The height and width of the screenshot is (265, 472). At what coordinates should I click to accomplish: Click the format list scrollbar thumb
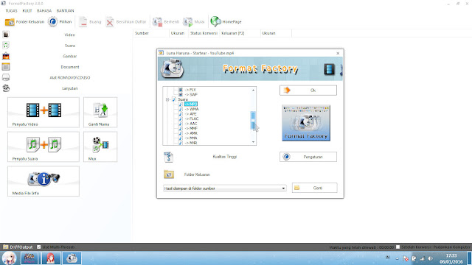tap(253, 121)
